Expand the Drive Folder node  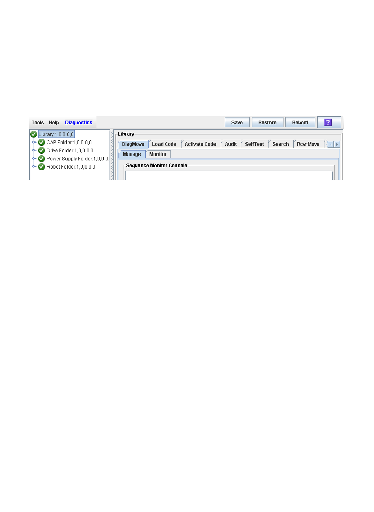34,150
